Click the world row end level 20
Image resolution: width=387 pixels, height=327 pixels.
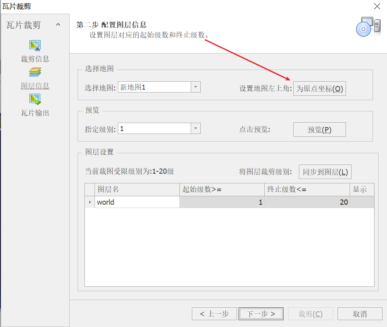point(307,202)
